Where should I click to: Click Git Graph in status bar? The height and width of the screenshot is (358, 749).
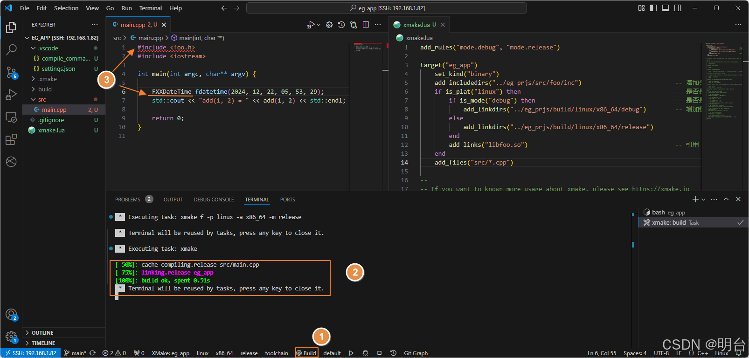[416, 353]
